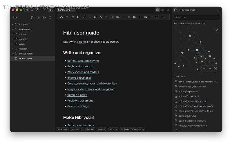Redo the last edit
Viewport: 232px width, 145px height.
(73, 17)
